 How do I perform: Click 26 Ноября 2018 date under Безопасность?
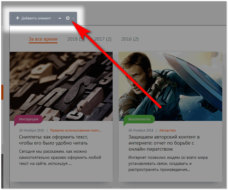141,130
